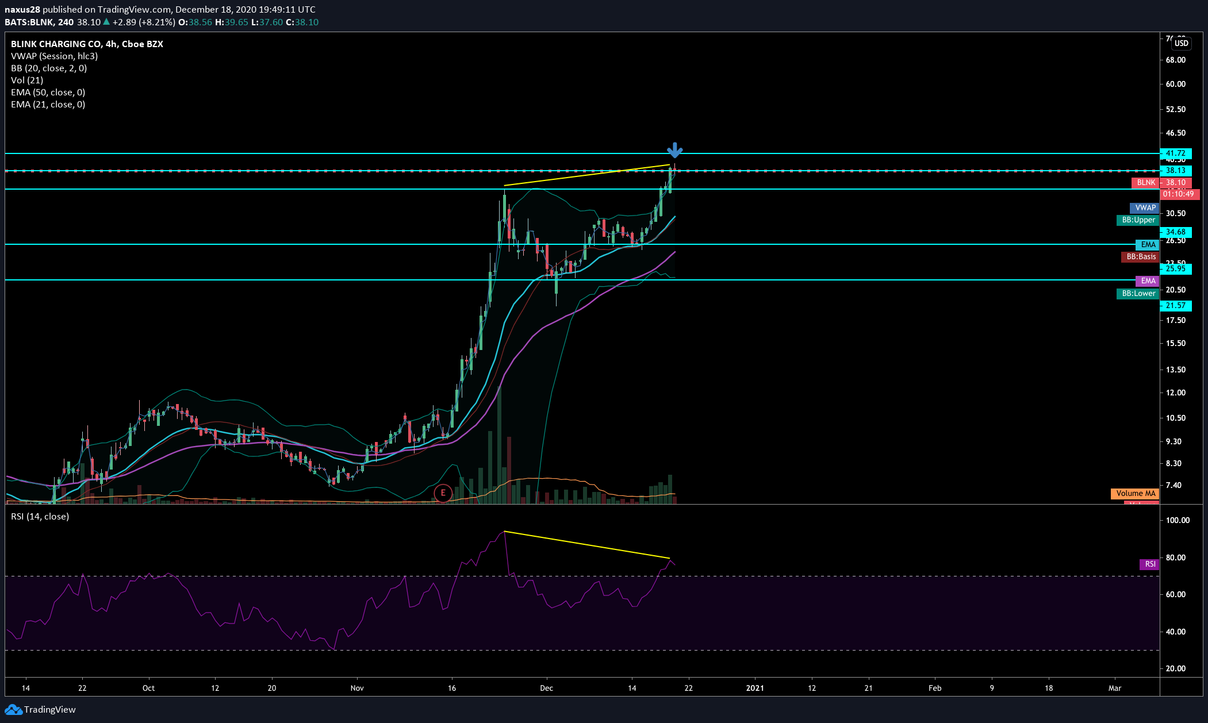Select the EMA (50, close, 0) legend
The height and width of the screenshot is (723, 1208).
(48, 92)
